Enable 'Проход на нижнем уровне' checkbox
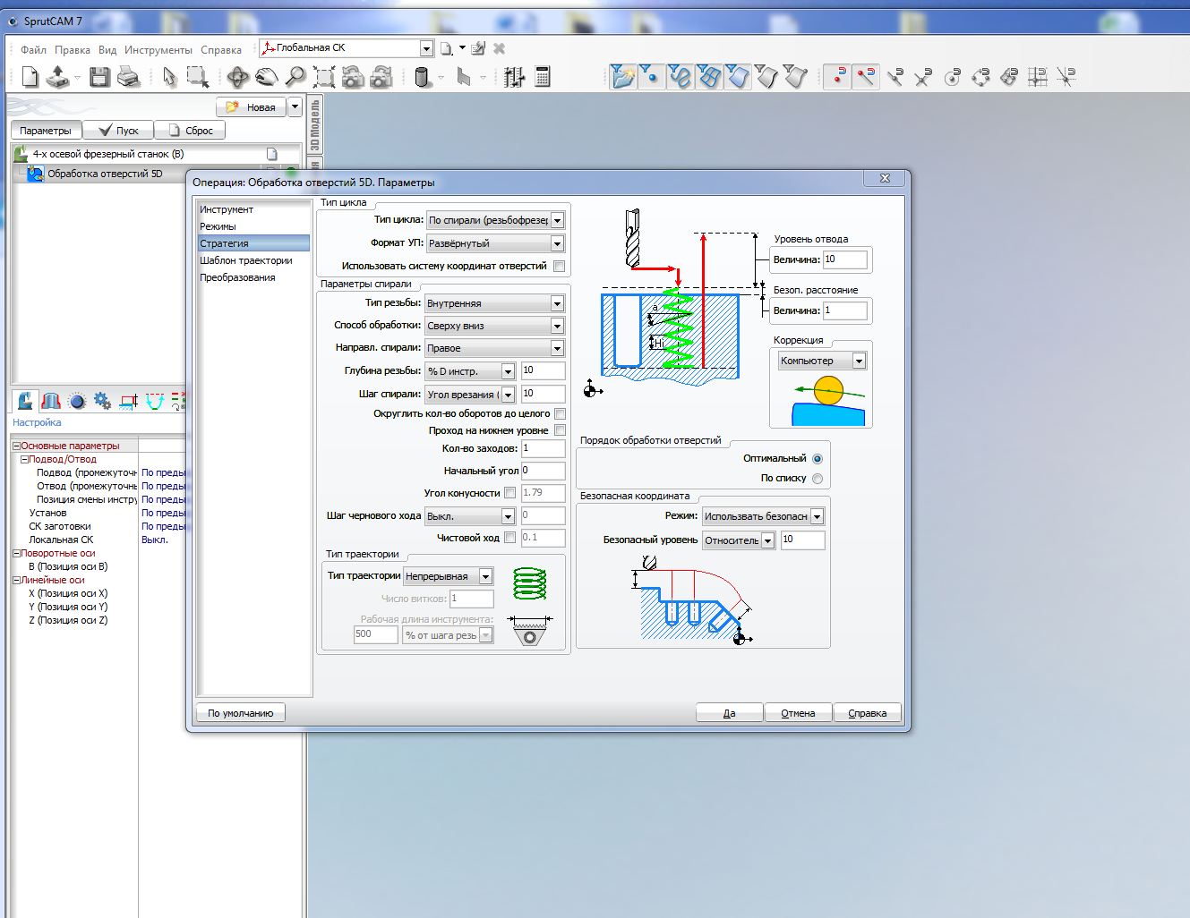Viewport: 1190px width, 918px height. 560,430
